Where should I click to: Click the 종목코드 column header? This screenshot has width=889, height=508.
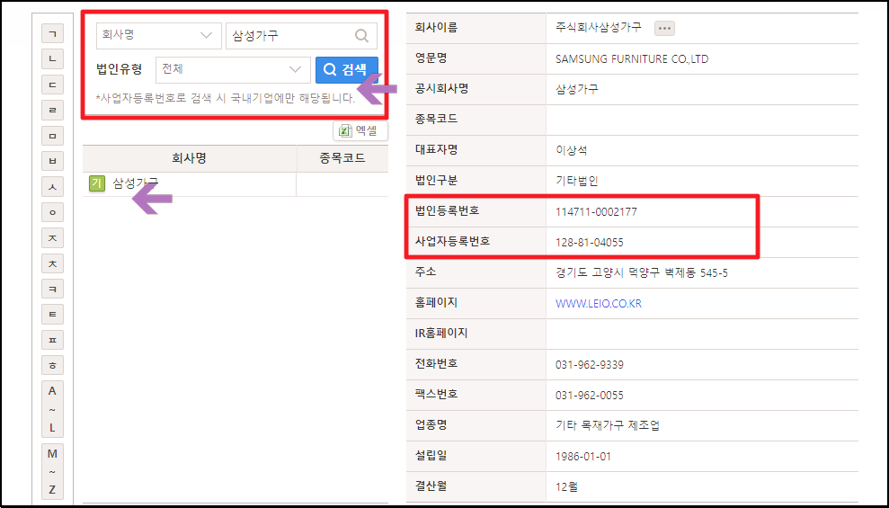(342, 159)
